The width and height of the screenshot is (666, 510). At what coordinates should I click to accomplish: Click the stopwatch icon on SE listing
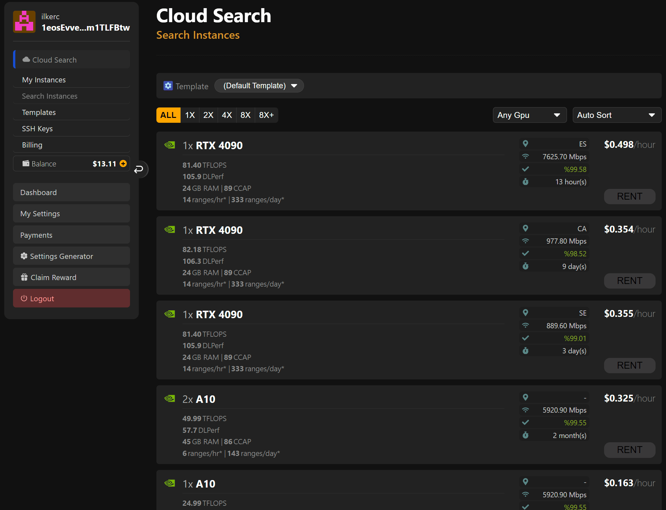[525, 351]
